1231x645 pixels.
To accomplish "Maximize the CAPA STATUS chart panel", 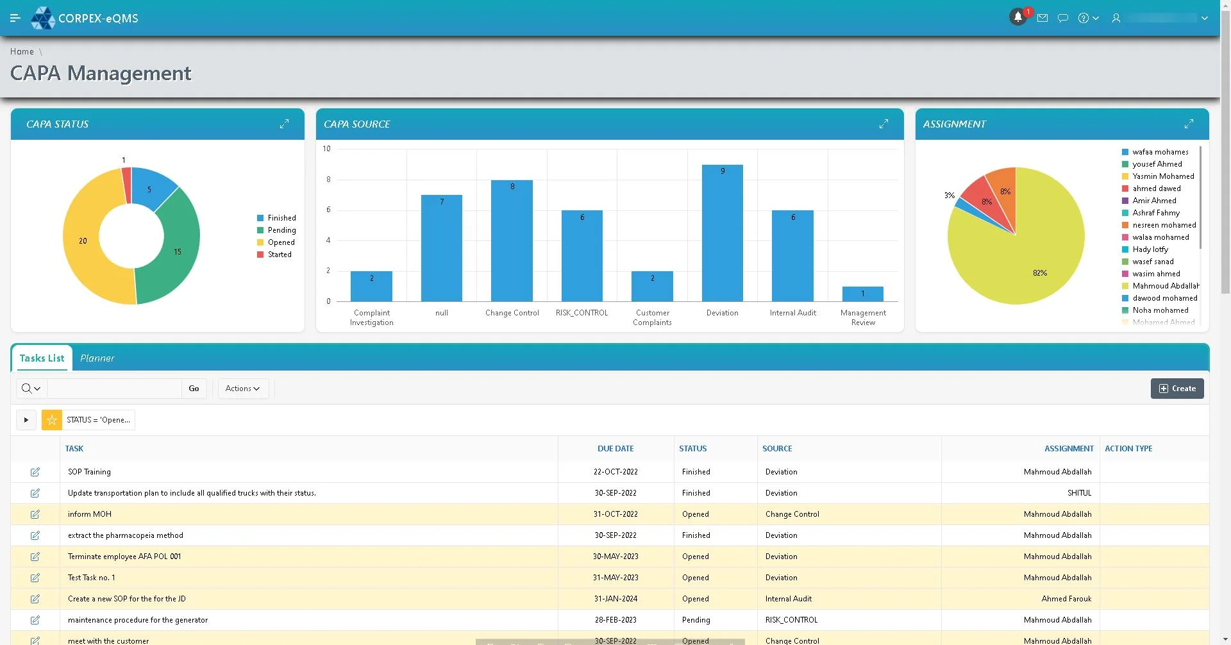I will point(284,124).
